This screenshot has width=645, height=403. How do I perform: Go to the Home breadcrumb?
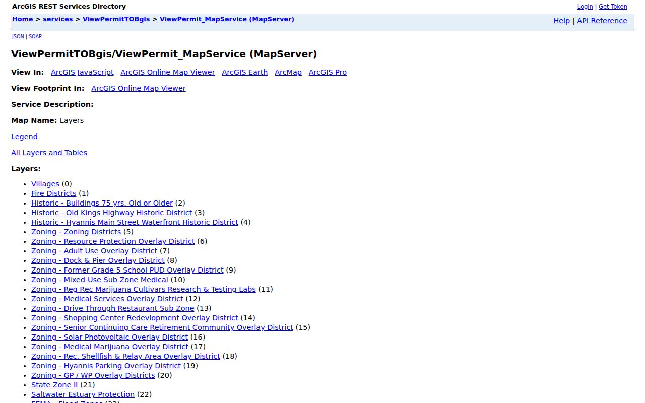coord(23,19)
